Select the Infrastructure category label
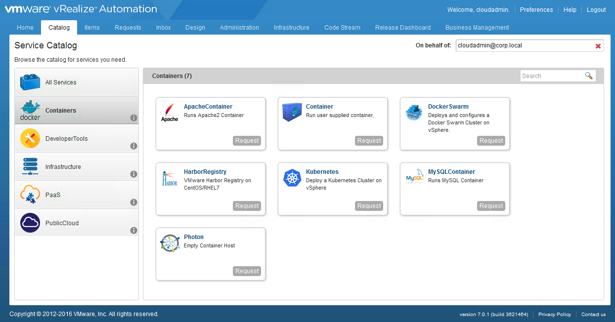 (x=63, y=167)
